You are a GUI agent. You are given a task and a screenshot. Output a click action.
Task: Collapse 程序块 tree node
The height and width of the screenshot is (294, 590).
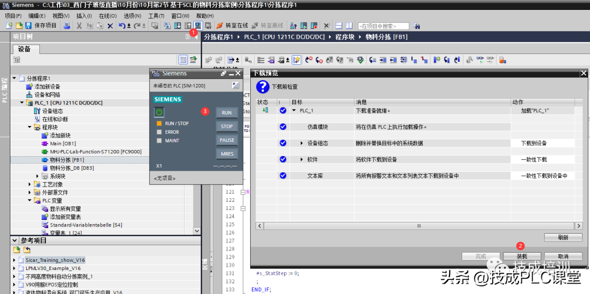[x=29, y=127]
